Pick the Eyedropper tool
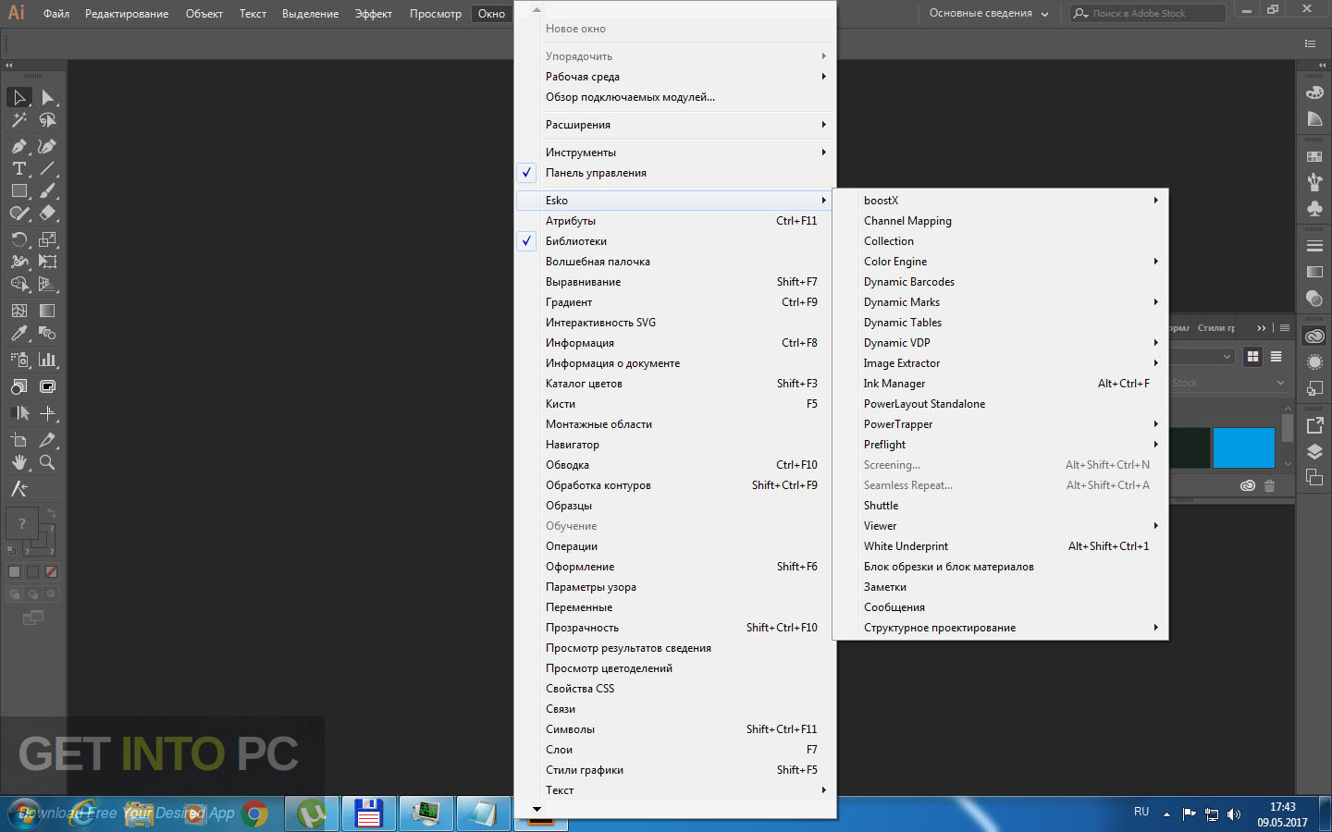Image resolution: width=1332 pixels, height=832 pixels. pyautogui.click(x=18, y=334)
